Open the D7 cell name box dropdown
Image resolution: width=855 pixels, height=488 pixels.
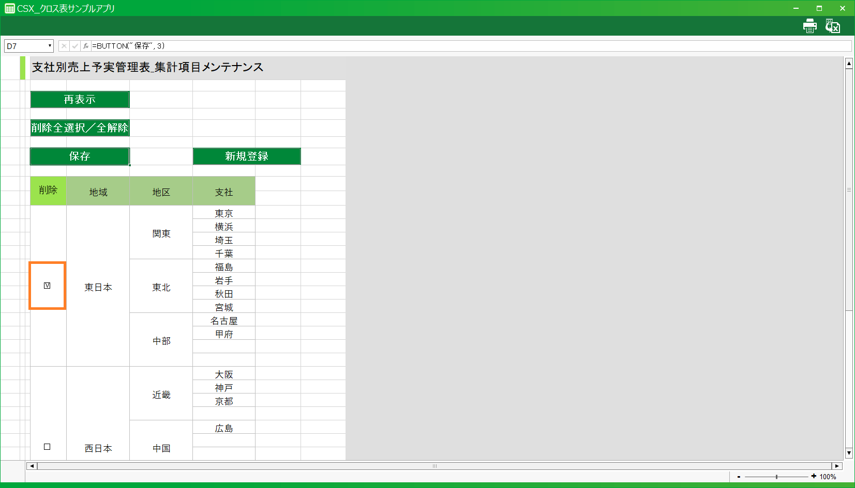[50, 46]
